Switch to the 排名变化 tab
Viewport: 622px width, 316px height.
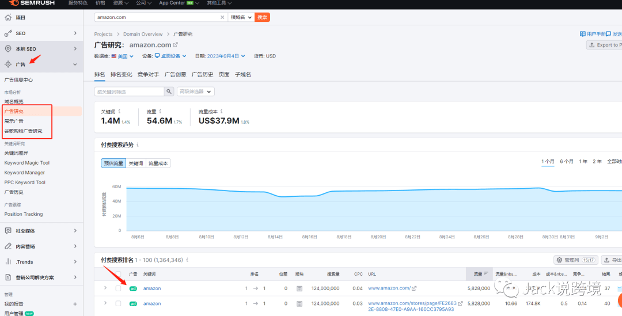[122, 75]
